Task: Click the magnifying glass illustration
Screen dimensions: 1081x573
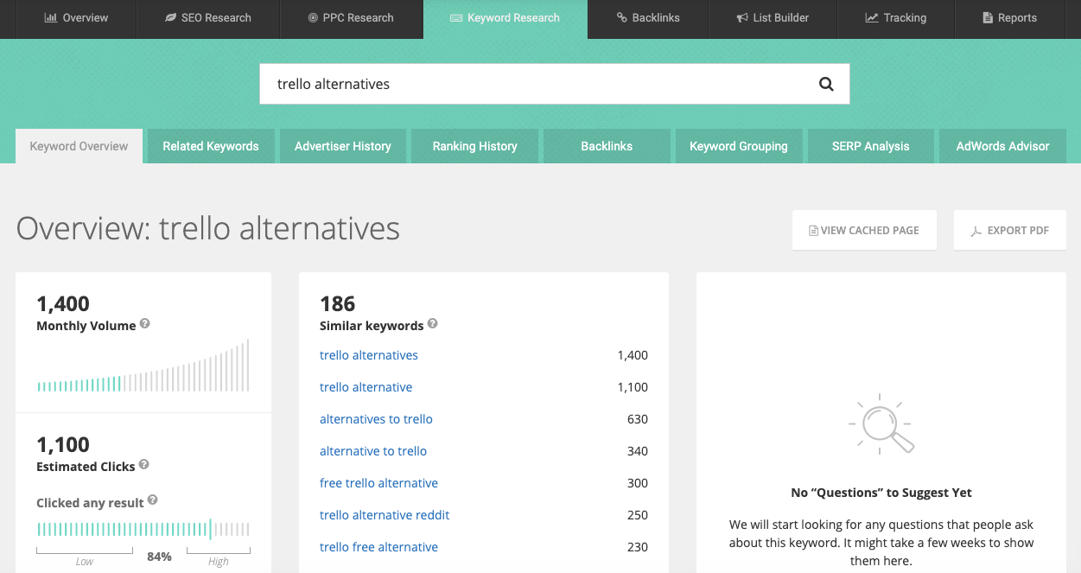Action: (x=881, y=423)
